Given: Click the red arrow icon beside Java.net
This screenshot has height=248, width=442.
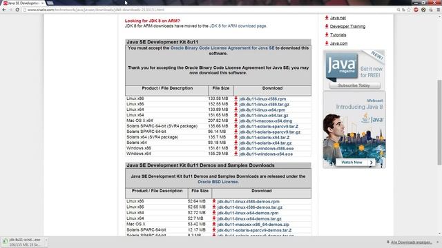Looking at the screenshot, I should (327, 18).
